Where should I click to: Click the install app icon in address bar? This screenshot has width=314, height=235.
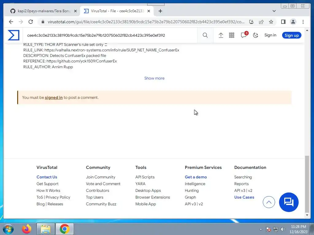tap(251, 22)
